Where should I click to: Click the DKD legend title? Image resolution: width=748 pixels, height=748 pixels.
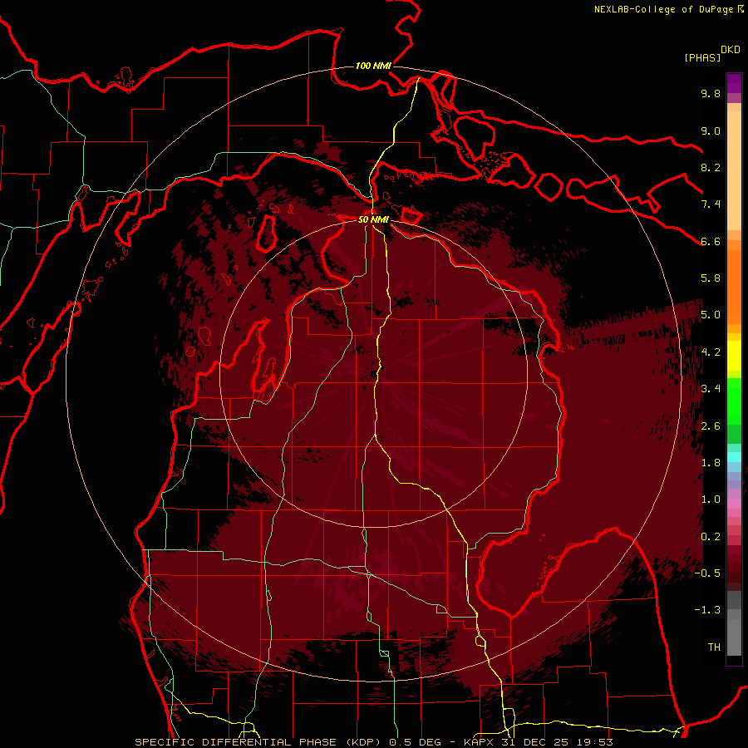[731, 50]
